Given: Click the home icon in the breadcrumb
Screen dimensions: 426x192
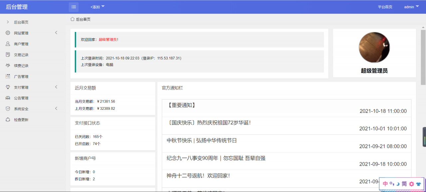Looking at the screenshot, I should coord(72,19).
